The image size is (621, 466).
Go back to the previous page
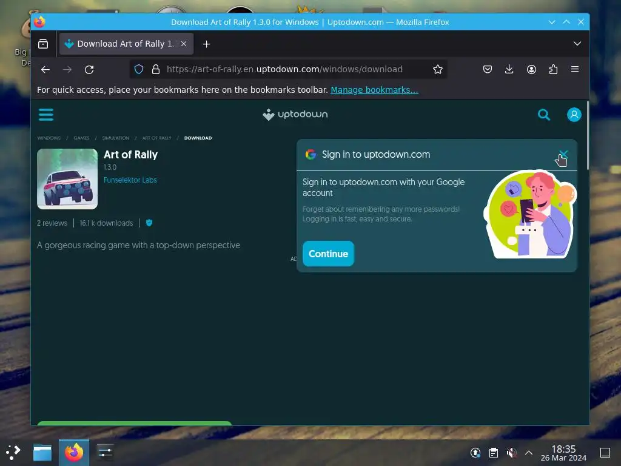45,69
